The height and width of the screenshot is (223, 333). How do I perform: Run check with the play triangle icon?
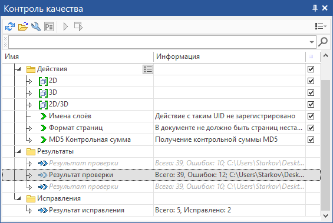tap(65, 26)
